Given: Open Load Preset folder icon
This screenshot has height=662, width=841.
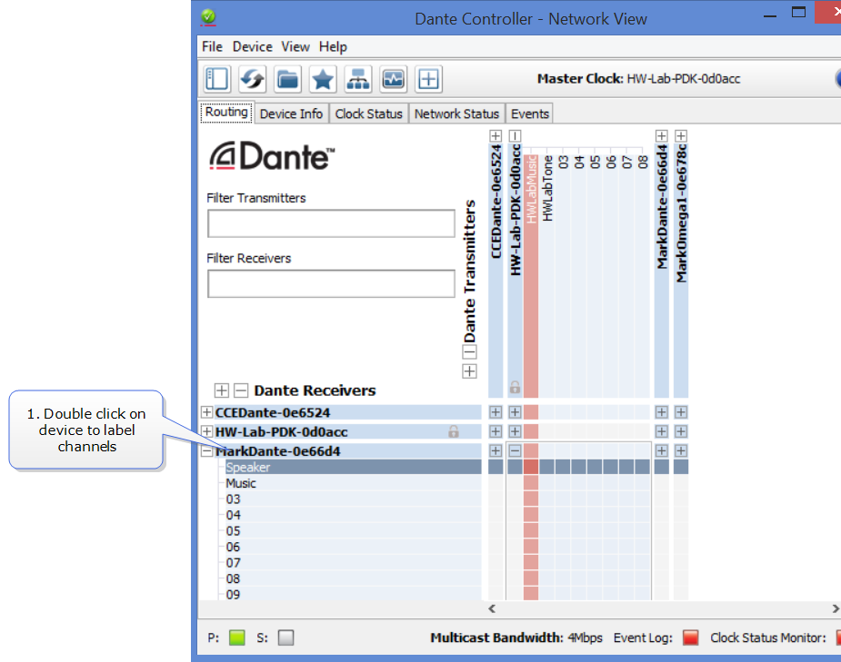Looking at the screenshot, I should tap(287, 79).
